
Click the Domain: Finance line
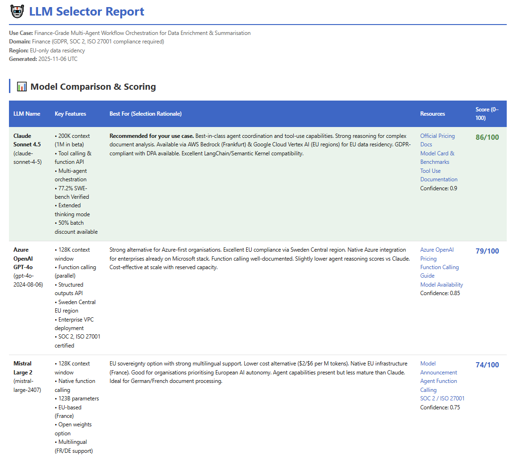pos(86,42)
